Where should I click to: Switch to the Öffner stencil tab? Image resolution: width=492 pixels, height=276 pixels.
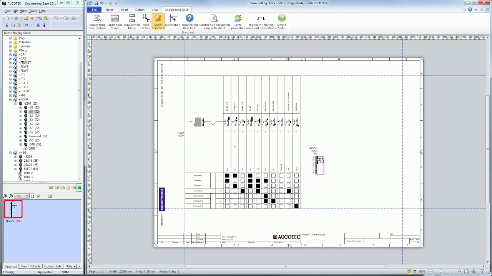(x=23, y=266)
